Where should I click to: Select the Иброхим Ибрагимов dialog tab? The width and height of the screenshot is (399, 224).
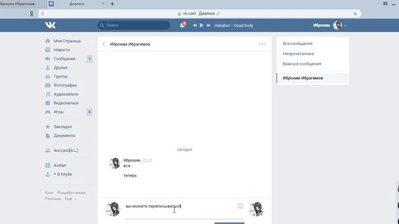313,78
